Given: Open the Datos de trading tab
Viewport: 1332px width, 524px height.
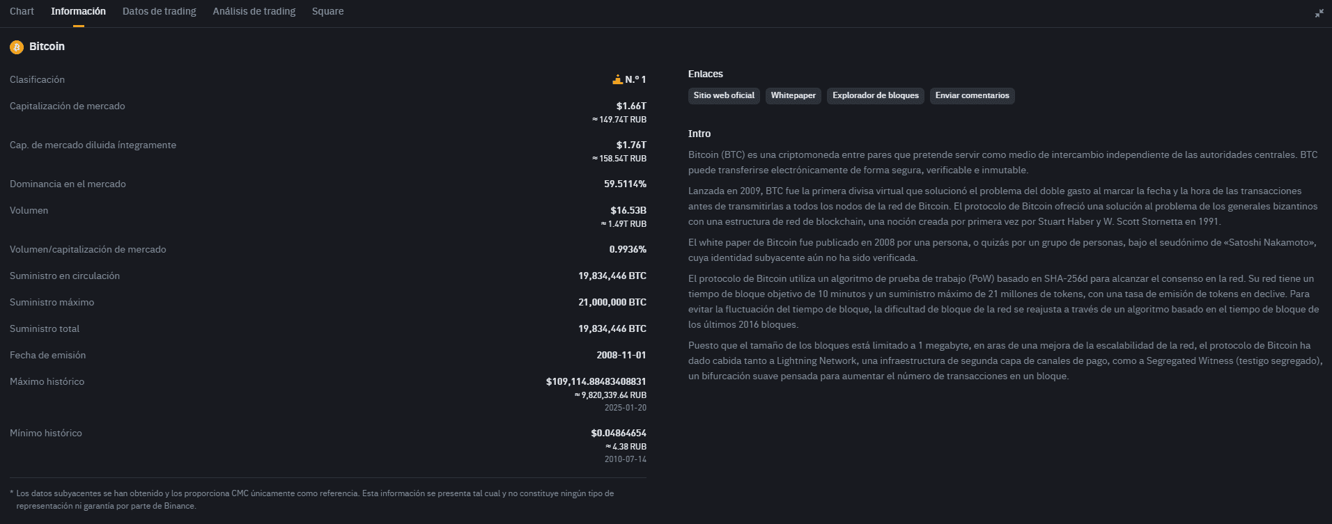Looking at the screenshot, I should 160,11.
